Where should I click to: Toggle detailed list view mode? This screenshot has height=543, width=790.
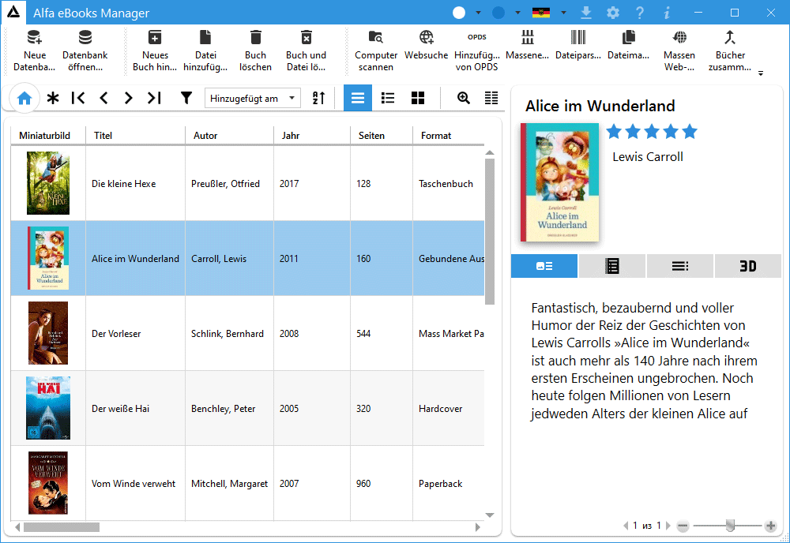click(x=388, y=98)
